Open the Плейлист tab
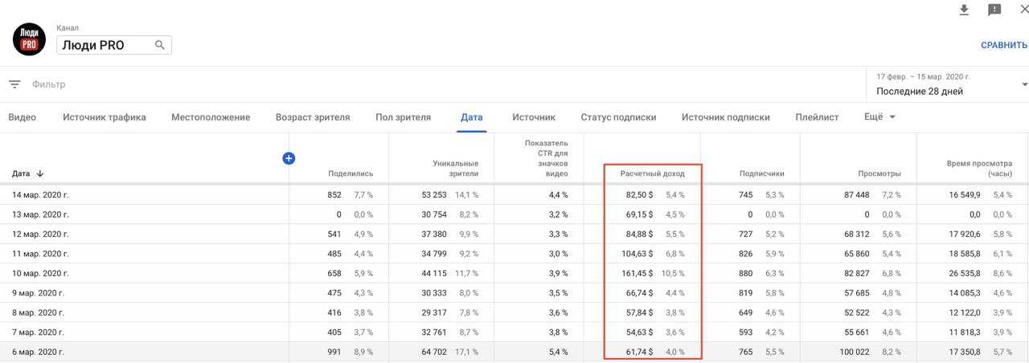The width and height of the screenshot is (1029, 363). click(x=817, y=117)
